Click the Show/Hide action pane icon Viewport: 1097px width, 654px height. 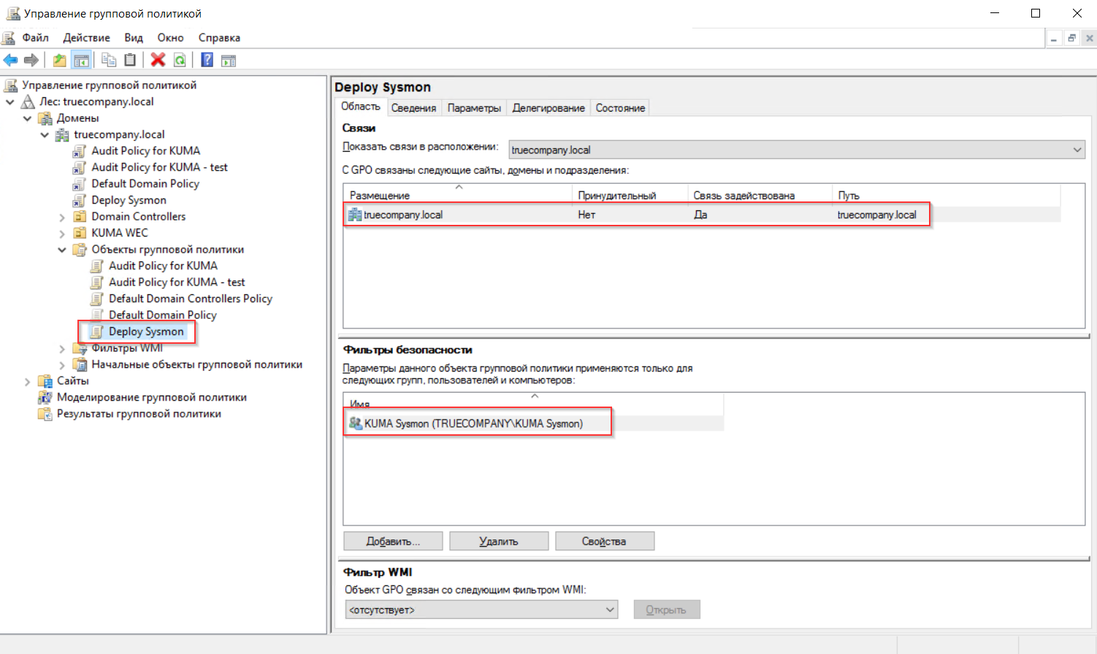tap(229, 61)
